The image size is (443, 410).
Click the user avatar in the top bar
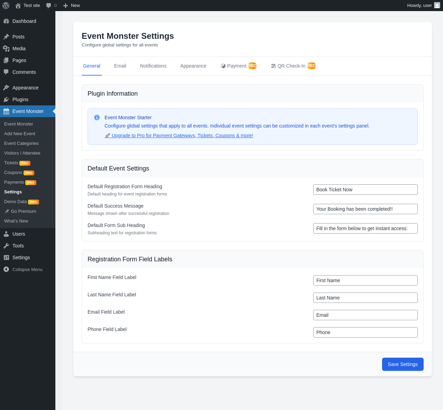437,6
